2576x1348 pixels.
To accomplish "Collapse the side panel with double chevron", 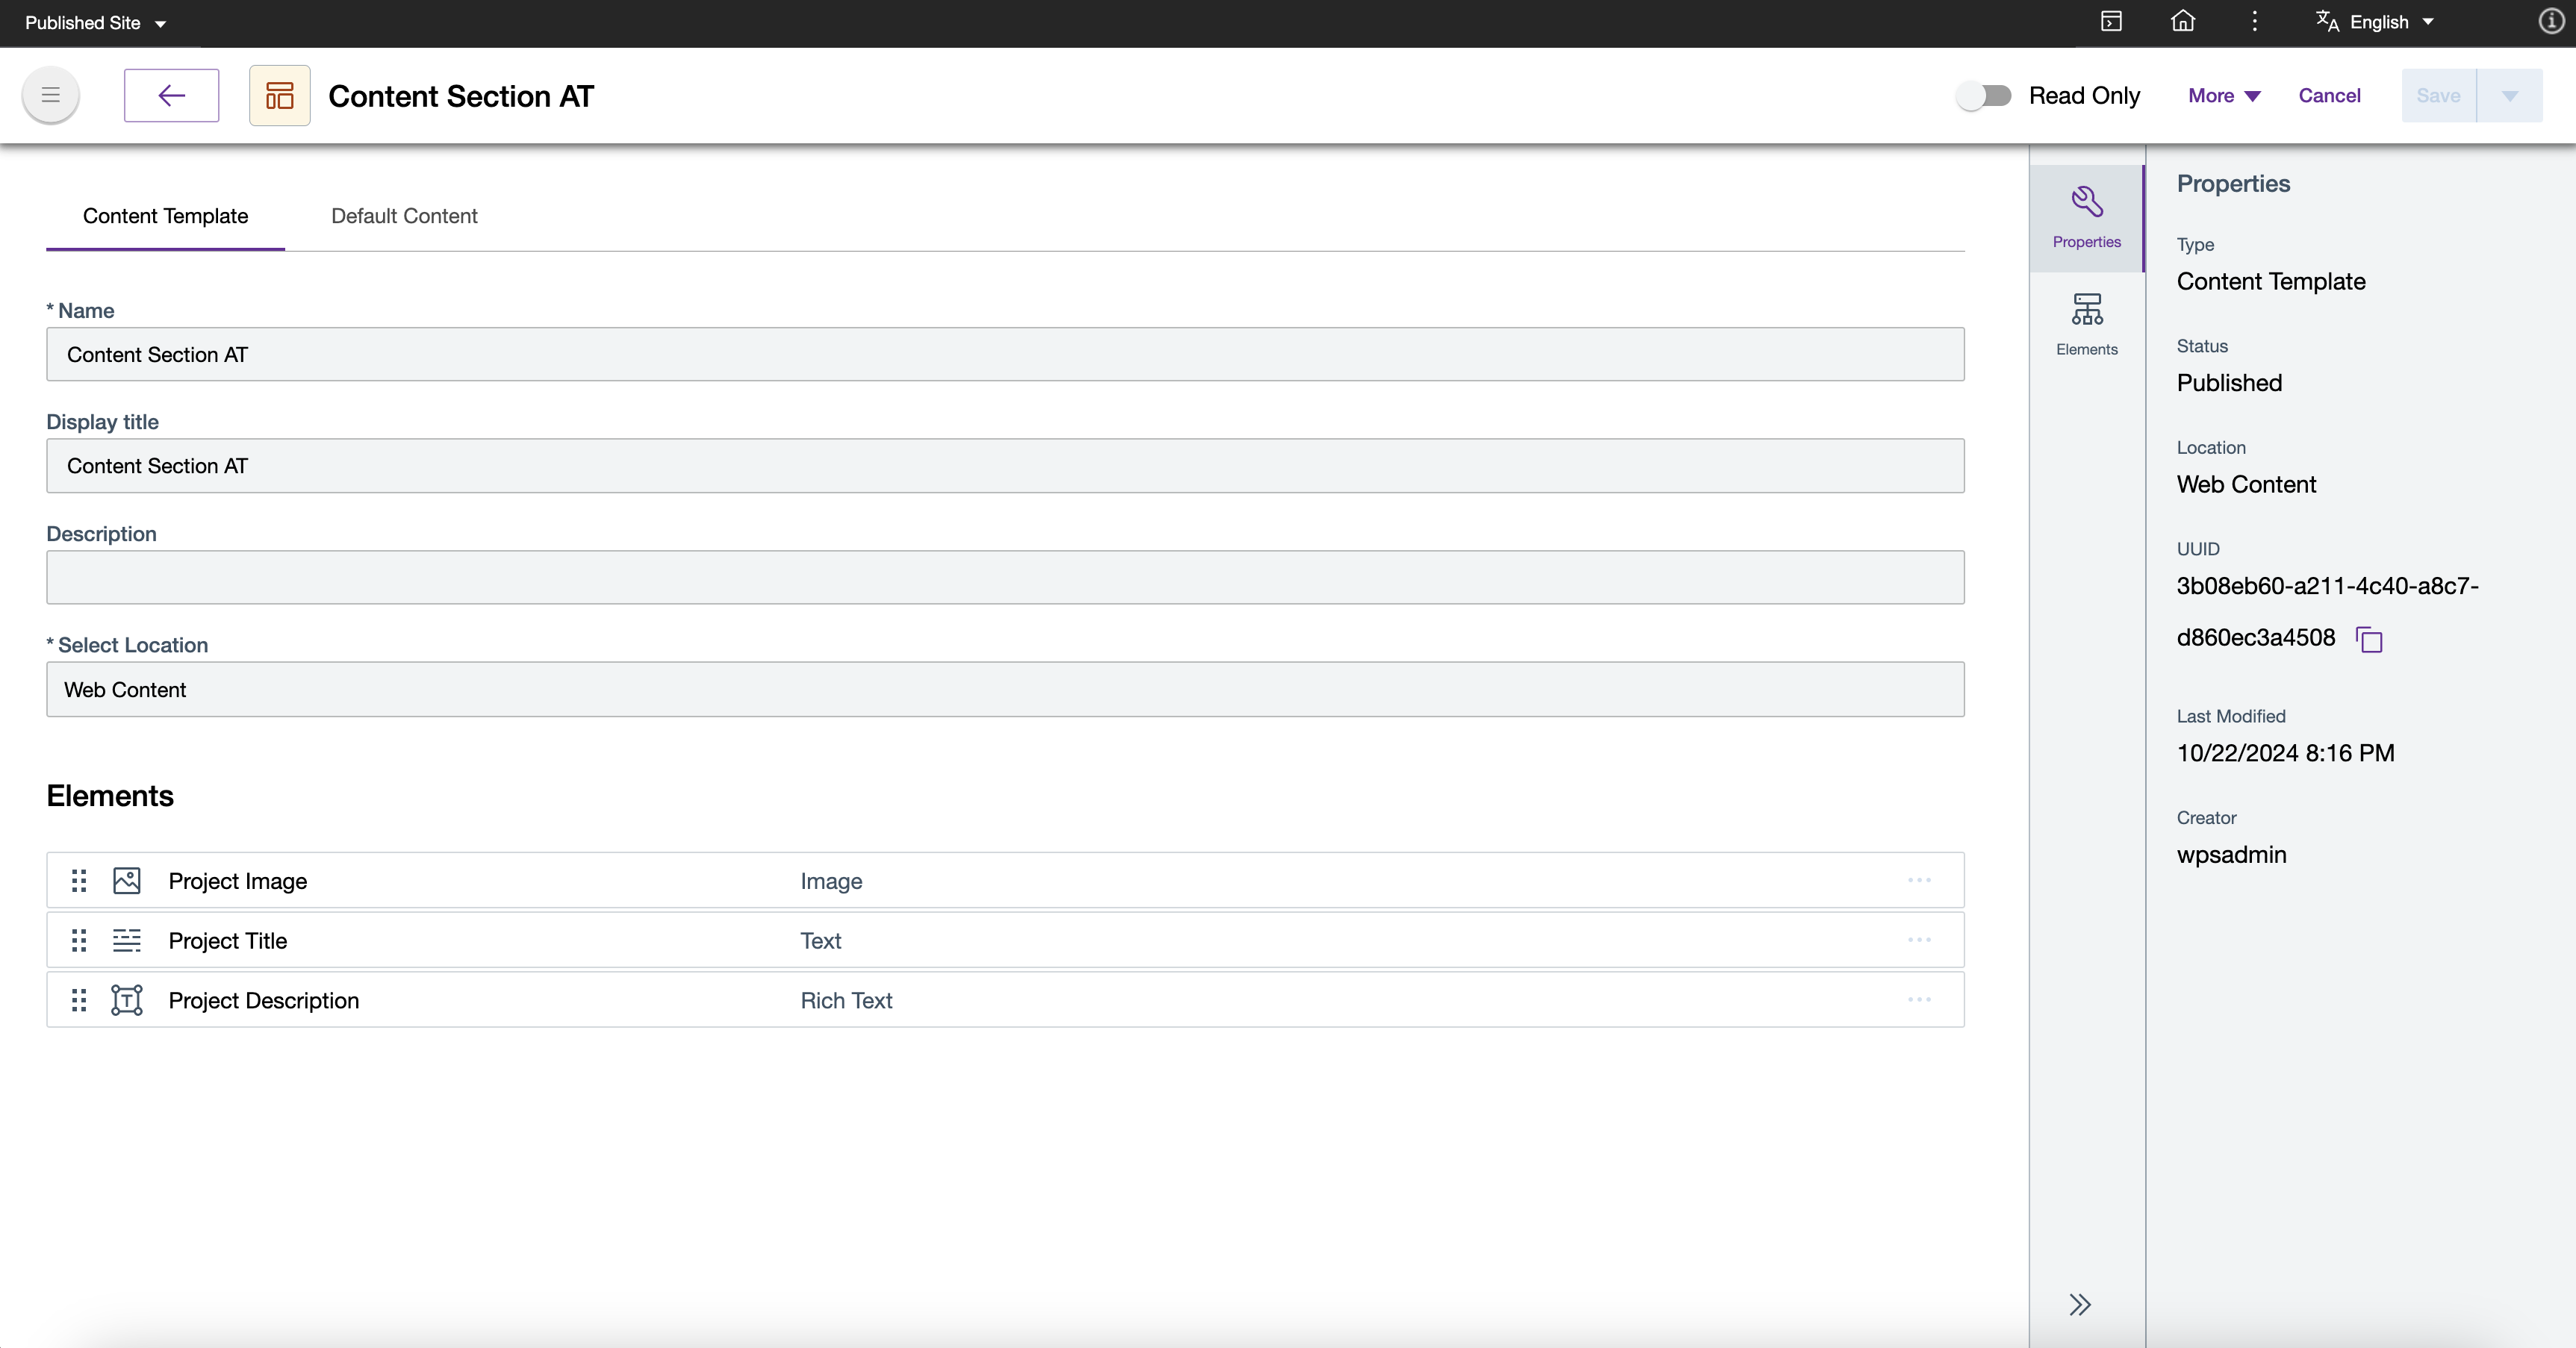I will coord(2080,1304).
